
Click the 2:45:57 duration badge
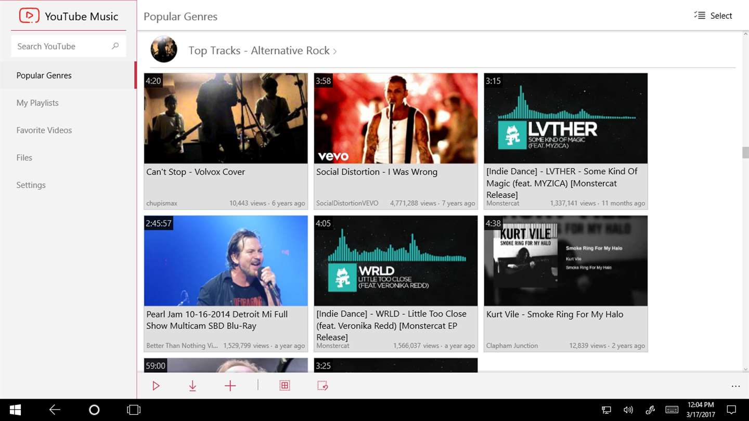tap(158, 223)
